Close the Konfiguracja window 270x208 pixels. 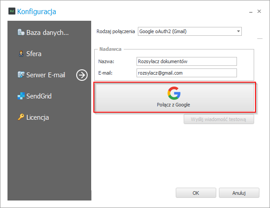click(x=259, y=11)
